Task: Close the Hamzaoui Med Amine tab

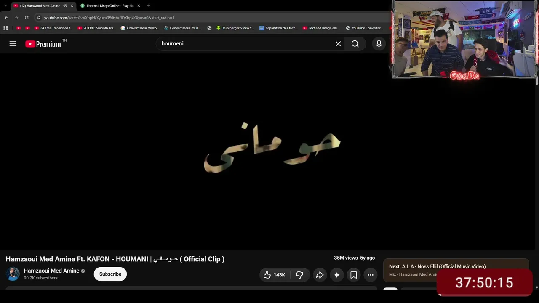Action: pos(72,6)
